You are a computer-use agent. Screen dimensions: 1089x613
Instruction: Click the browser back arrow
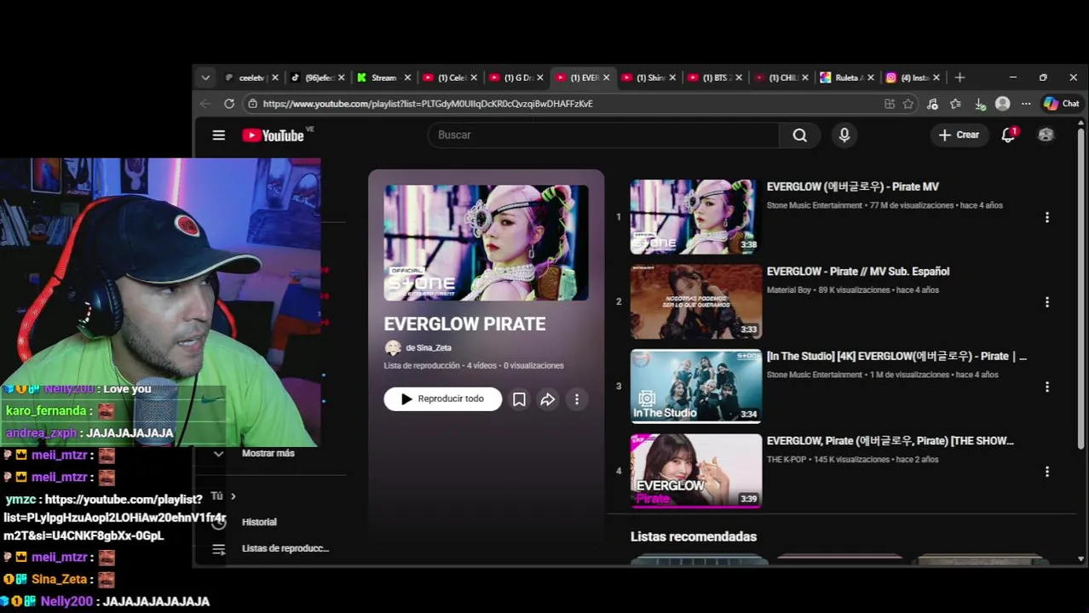pyautogui.click(x=205, y=104)
